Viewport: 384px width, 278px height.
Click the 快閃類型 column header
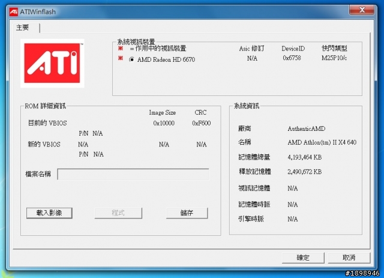pyautogui.click(x=334, y=48)
